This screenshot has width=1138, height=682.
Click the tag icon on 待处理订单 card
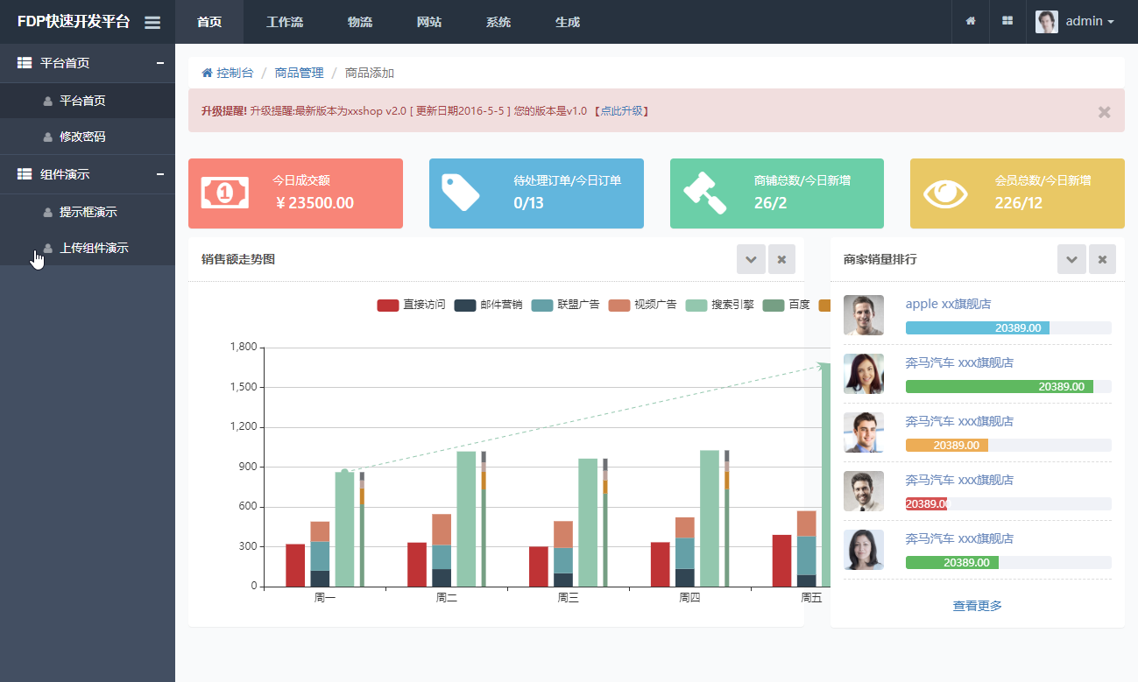point(460,193)
